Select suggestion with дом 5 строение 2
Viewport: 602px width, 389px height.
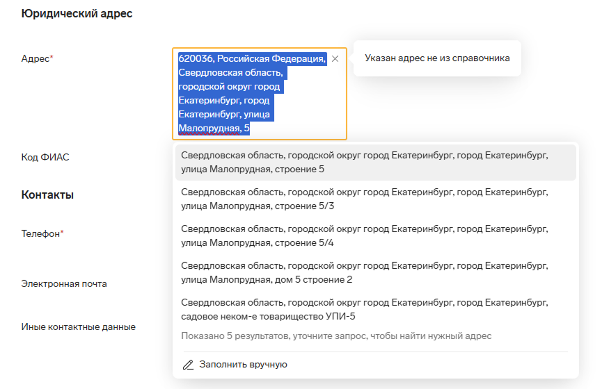(x=376, y=272)
